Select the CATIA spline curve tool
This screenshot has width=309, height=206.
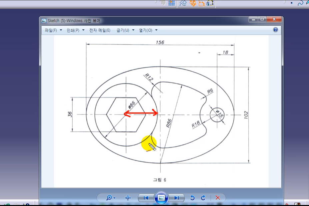click(300, 3)
